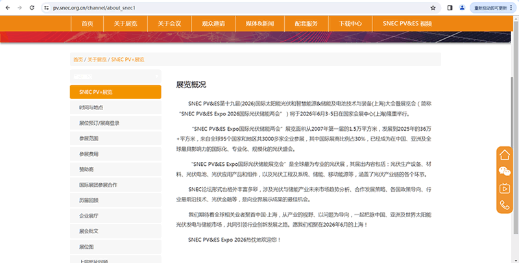Open the WeChat floating icon
The width and height of the screenshot is (519, 263).
[505, 172]
